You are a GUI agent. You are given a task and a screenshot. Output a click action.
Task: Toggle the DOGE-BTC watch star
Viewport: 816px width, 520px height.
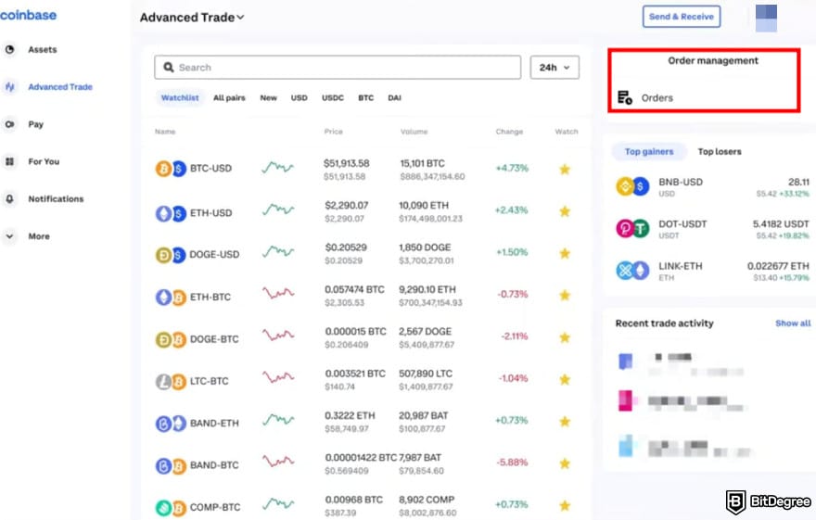point(565,337)
